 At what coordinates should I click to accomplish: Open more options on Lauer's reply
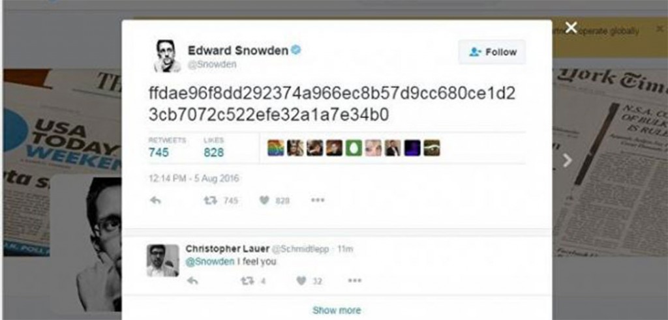(354, 280)
